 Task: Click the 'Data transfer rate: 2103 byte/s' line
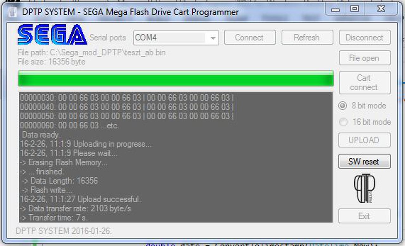click(x=75, y=209)
